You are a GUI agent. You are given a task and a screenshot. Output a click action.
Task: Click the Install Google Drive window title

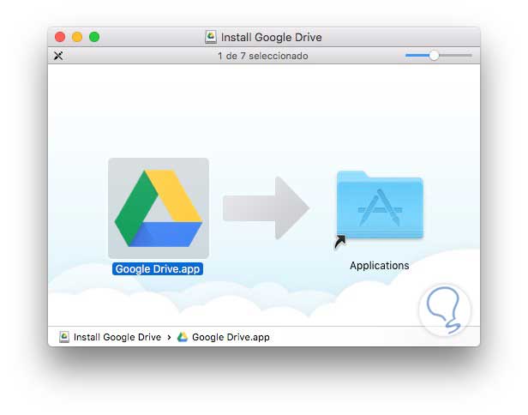tap(272, 38)
